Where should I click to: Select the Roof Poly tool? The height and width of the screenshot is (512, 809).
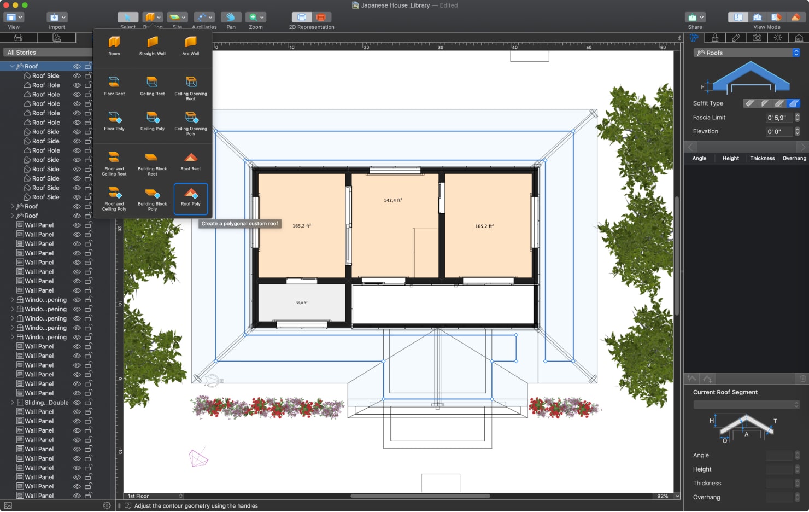pos(191,199)
